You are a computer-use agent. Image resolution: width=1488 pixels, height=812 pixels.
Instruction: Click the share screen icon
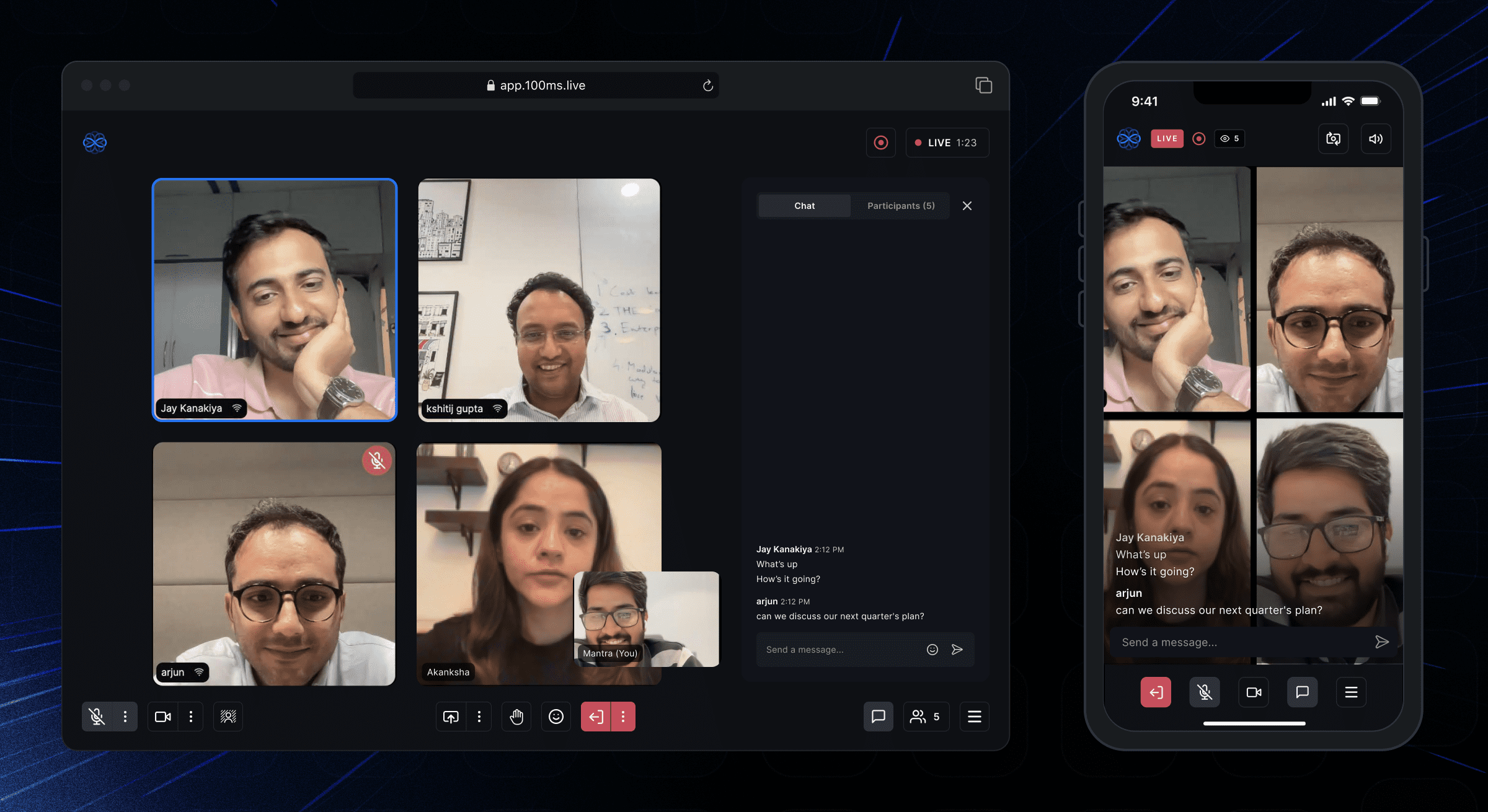pyautogui.click(x=451, y=717)
